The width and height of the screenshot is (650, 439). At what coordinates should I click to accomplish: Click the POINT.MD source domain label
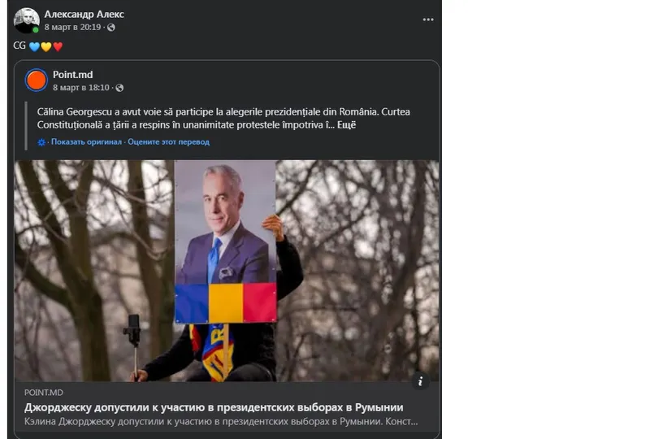44,393
